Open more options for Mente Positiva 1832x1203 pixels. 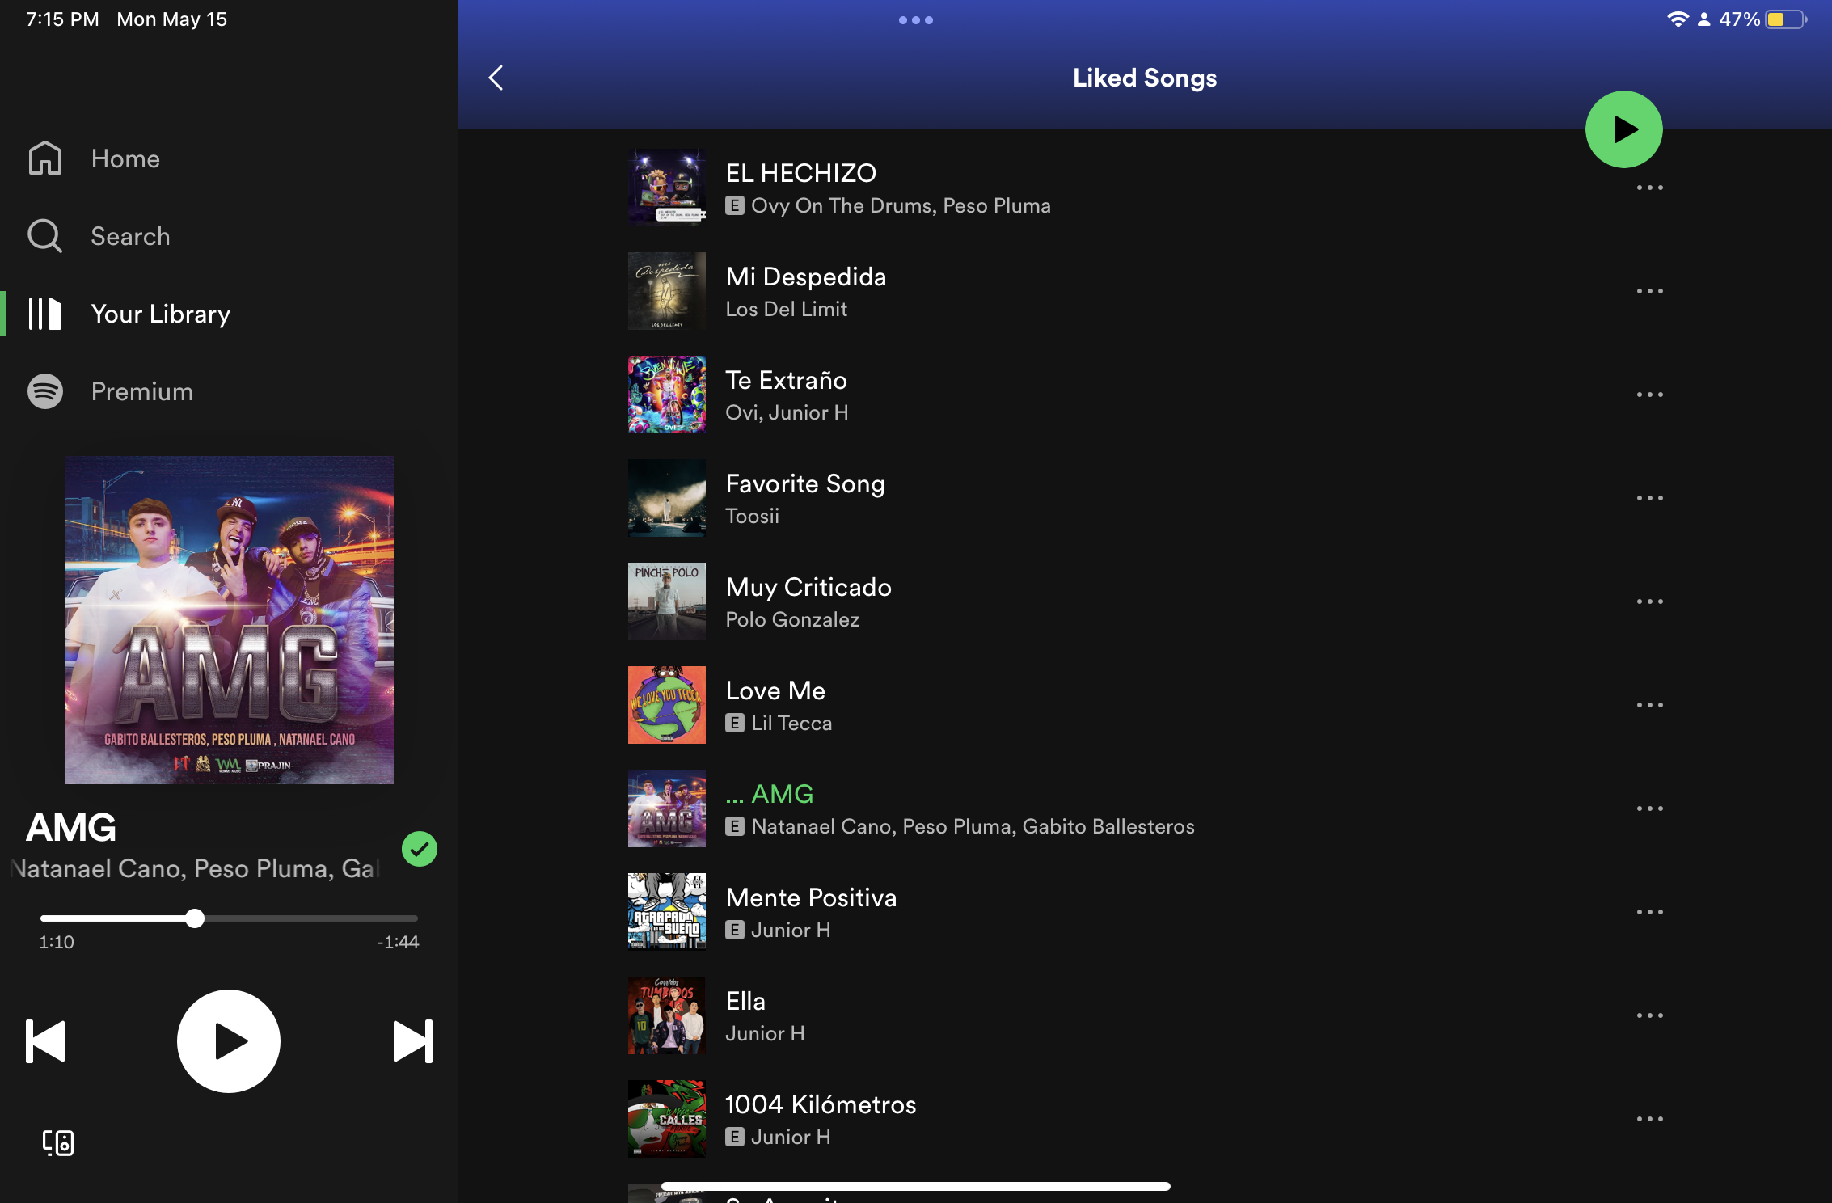pyautogui.click(x=1649, y=912)
